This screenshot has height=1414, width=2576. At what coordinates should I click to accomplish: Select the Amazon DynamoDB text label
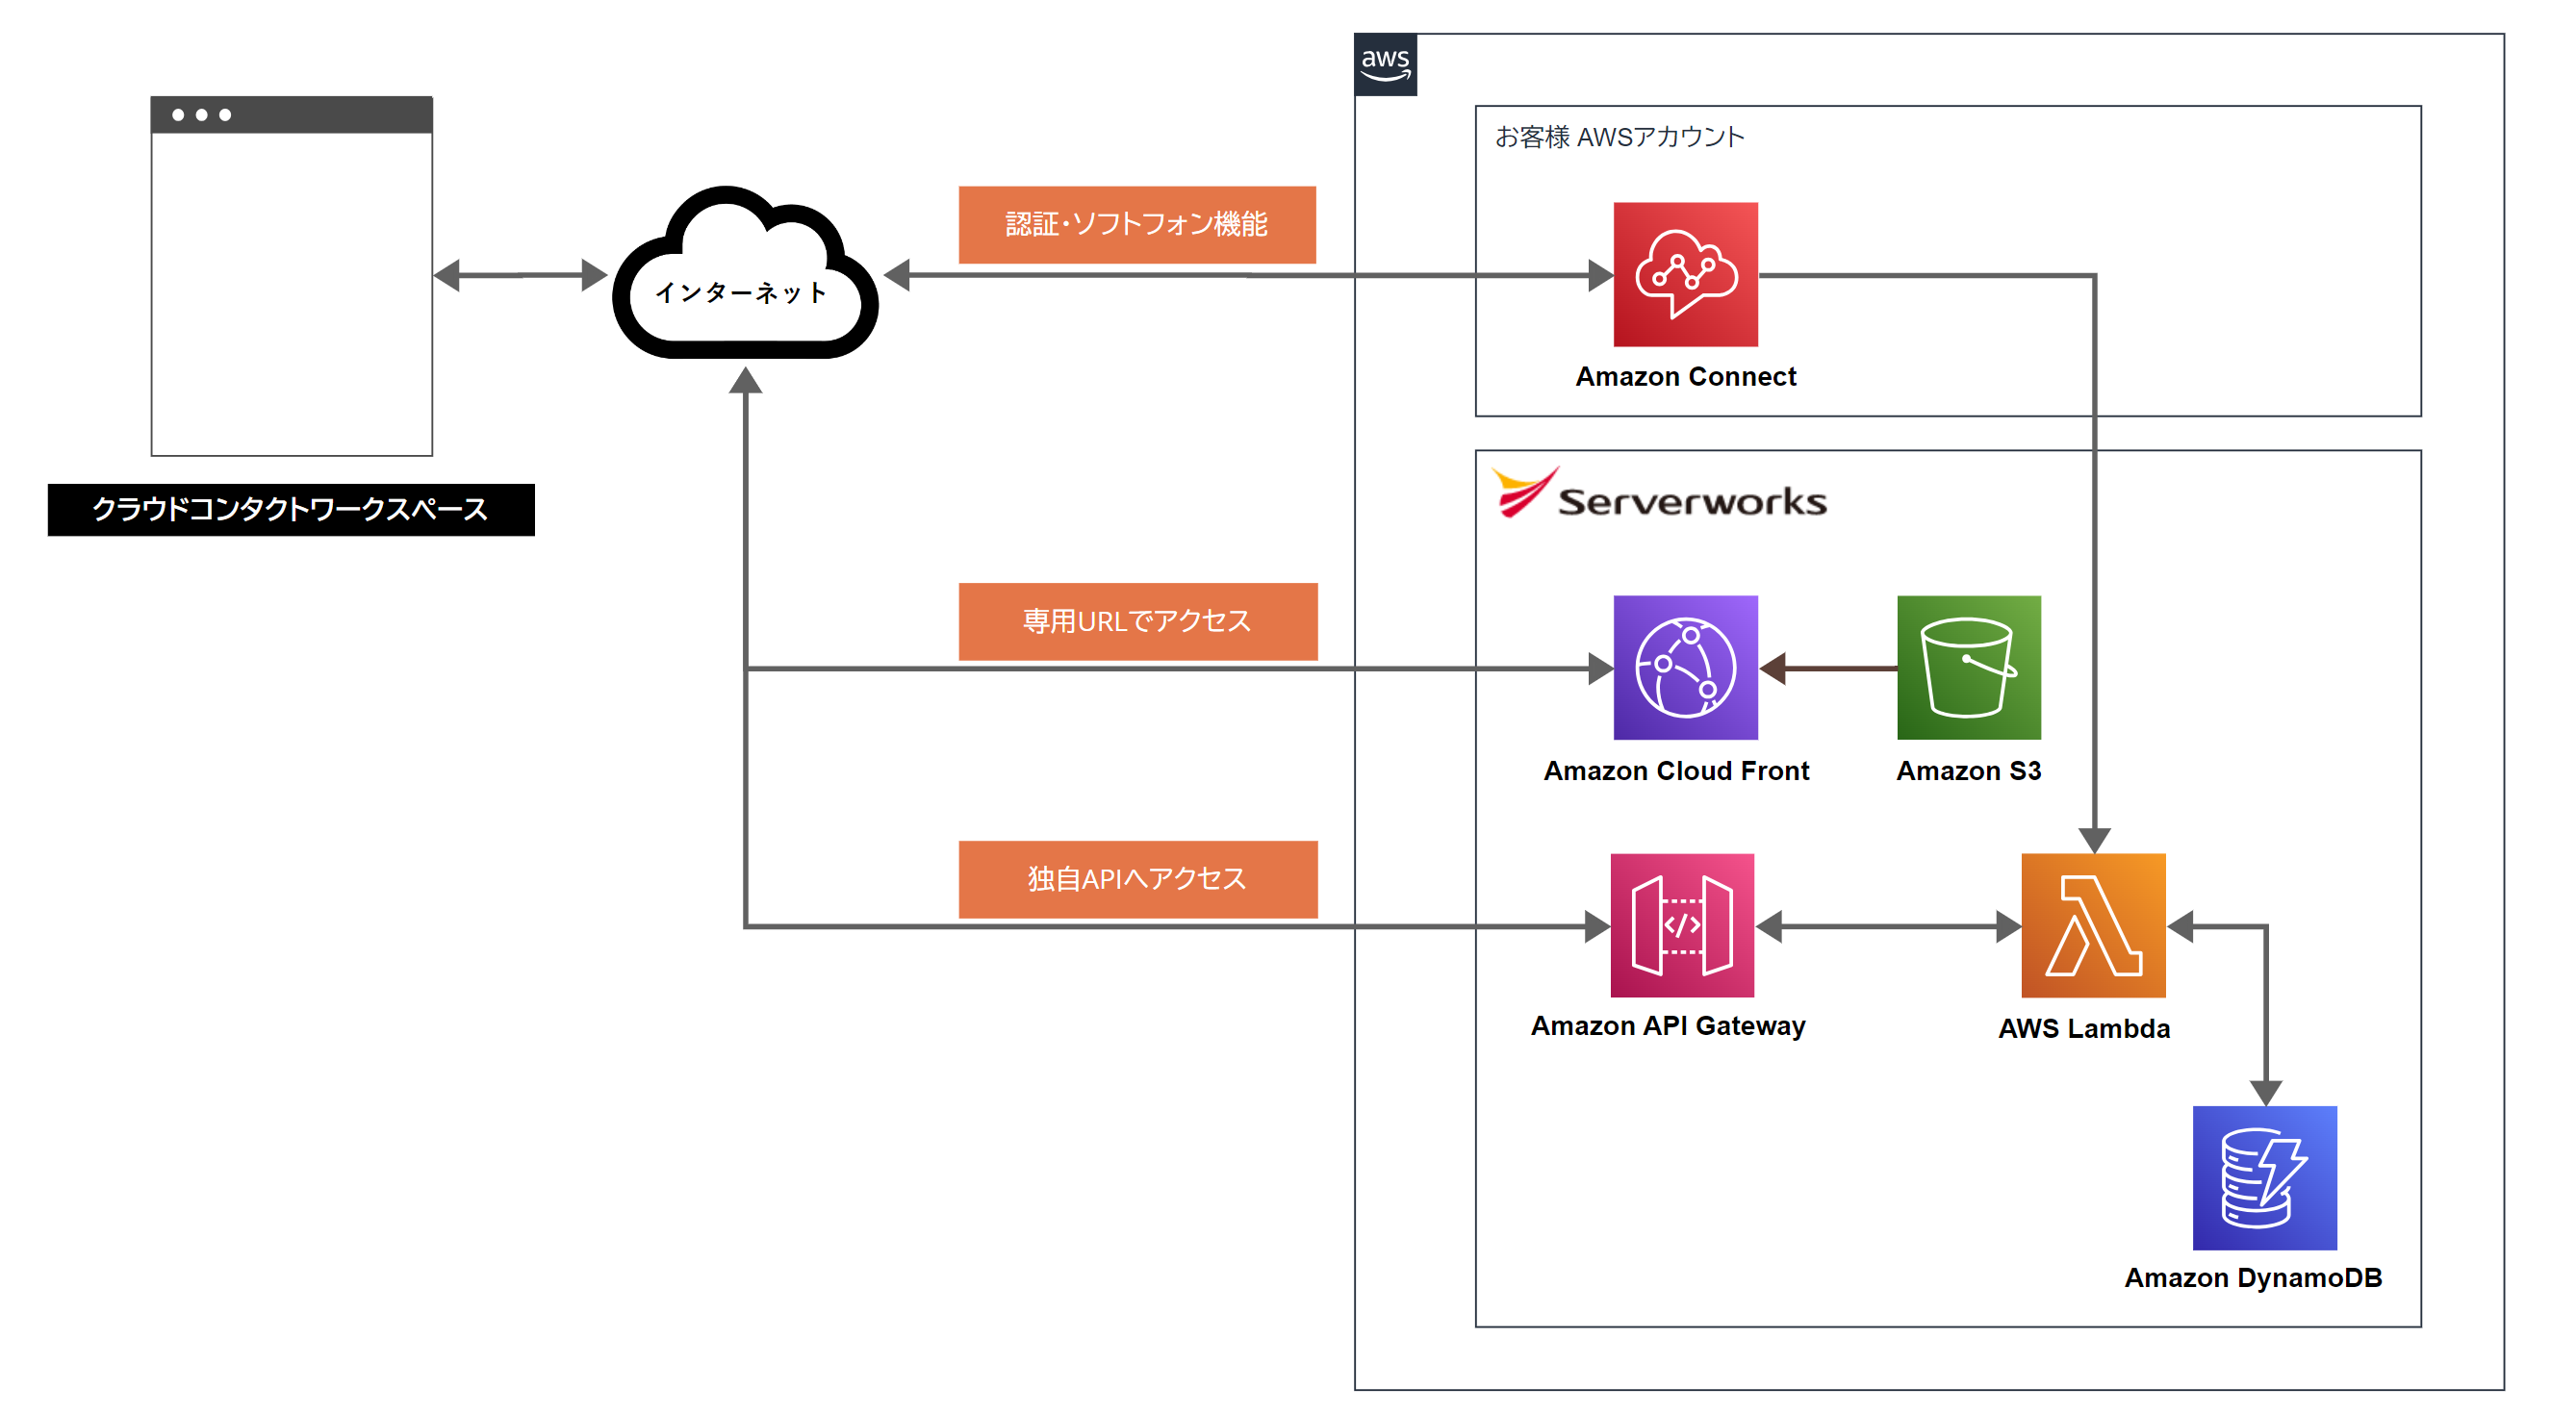click(x=2252, y=1277)
